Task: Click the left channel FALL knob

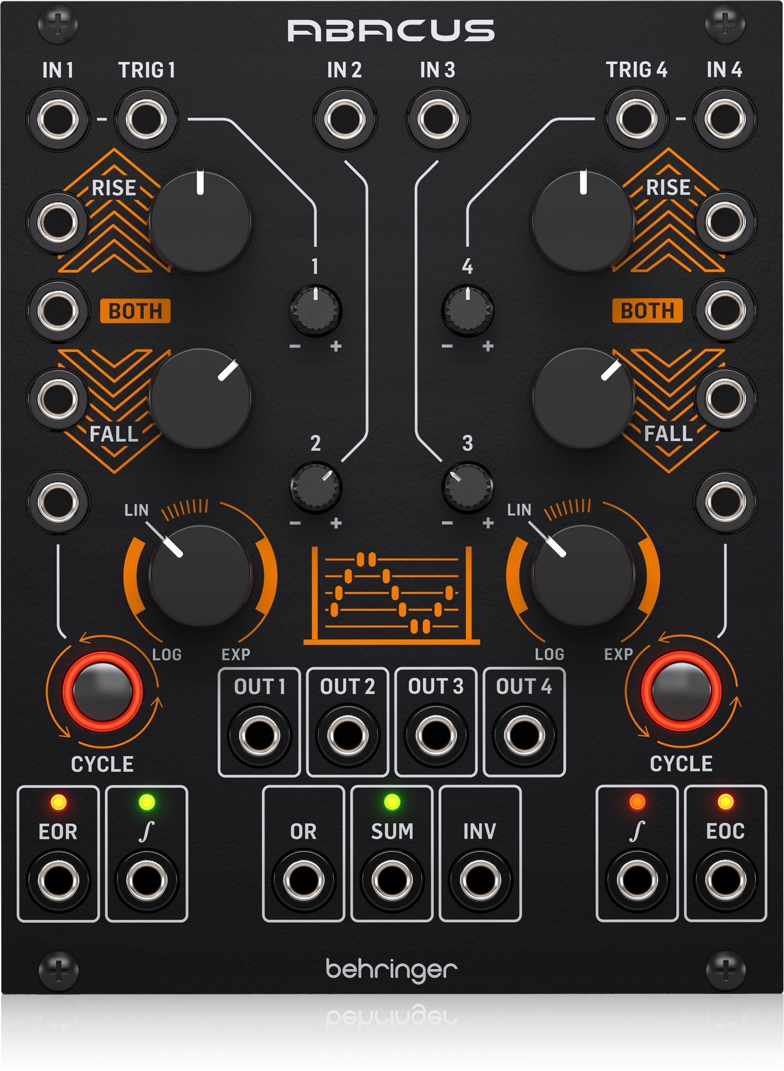Action: pyautogui.click(x=200, y=398)
